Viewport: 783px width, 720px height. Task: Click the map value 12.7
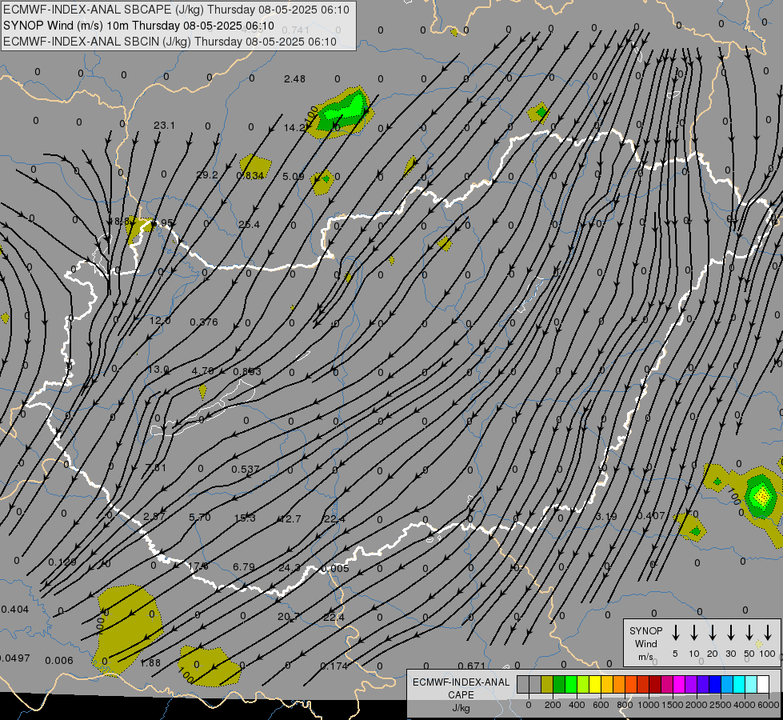click(x=290, y=518)
